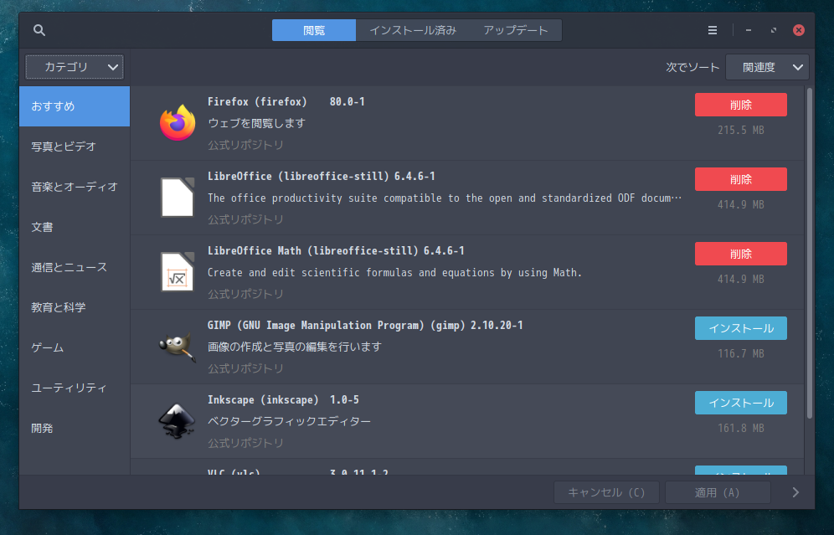The height and width of the screenshot is (535, 834).
Task: Click the 次でソート label
Action: (692, 68)
